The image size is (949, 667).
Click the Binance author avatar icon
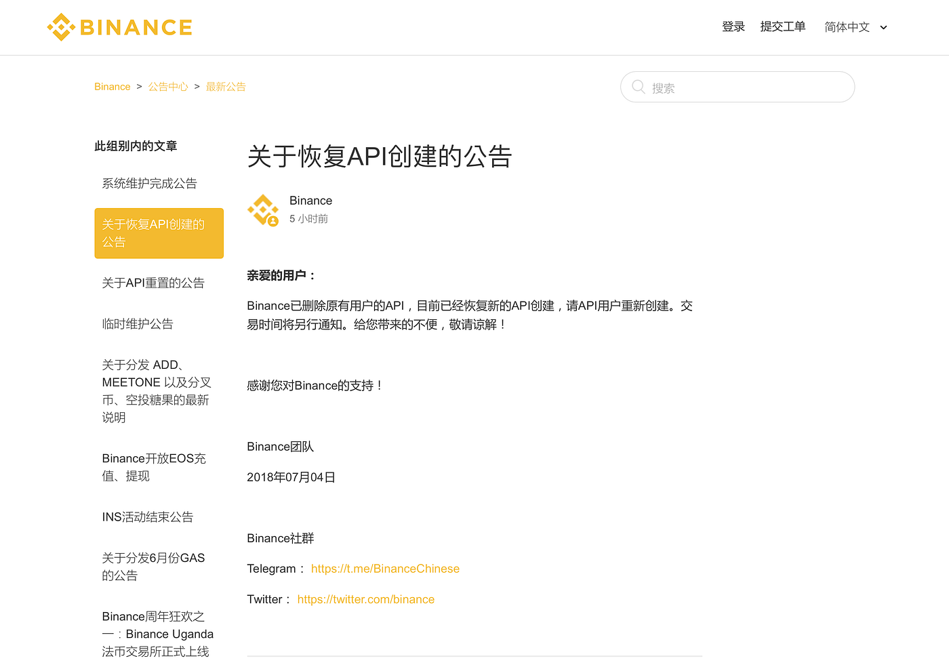coord(263,210)
